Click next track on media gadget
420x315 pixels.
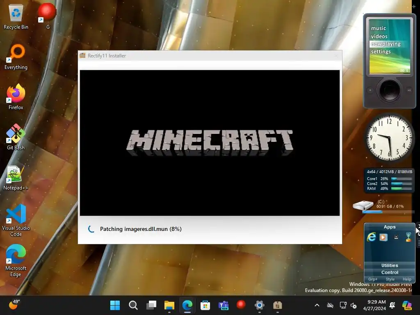click(409, 90)
